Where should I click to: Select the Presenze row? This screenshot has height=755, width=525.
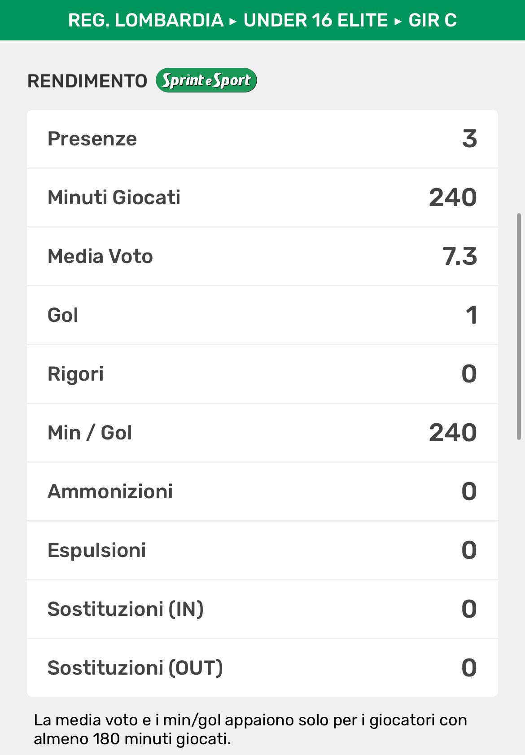tap(262, 139)
